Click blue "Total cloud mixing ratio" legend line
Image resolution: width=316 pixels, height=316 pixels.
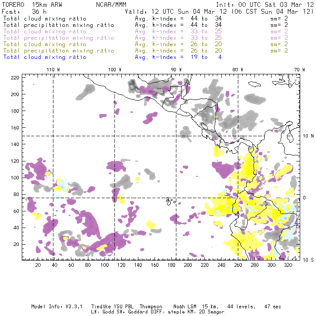pos(45,58)
